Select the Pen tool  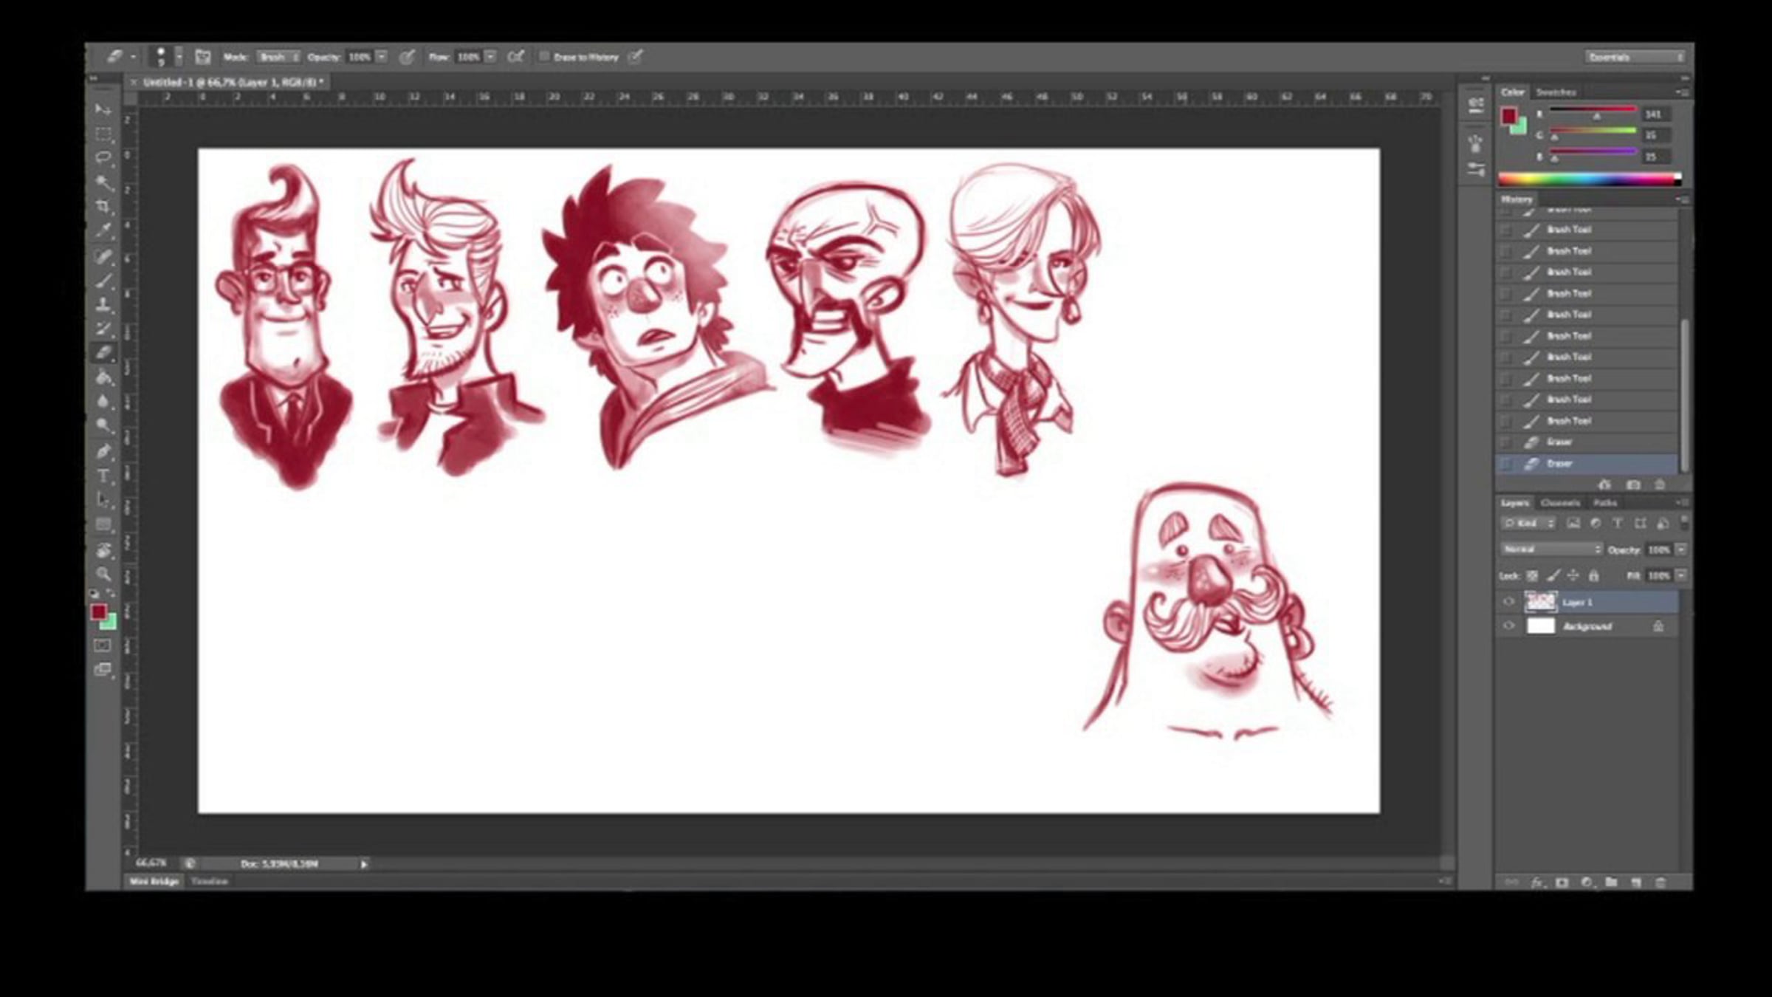103,451
